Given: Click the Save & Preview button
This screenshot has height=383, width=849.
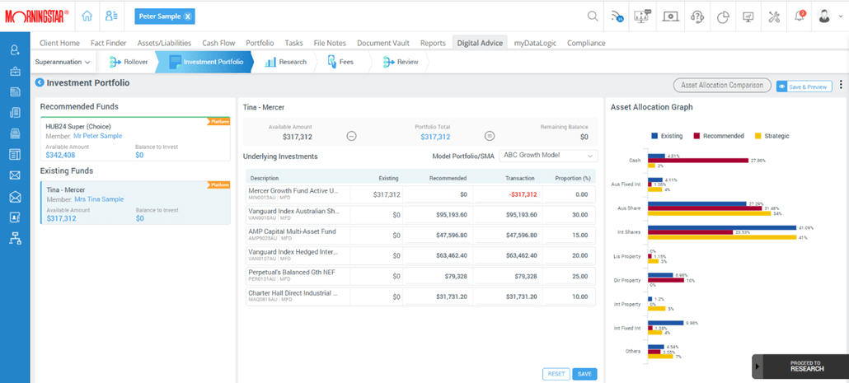Looking at the screenshot, I should 804,86.
